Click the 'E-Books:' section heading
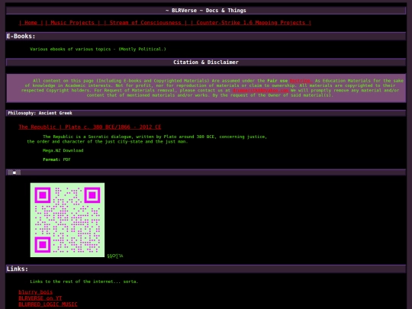 (x=21, y=37)
